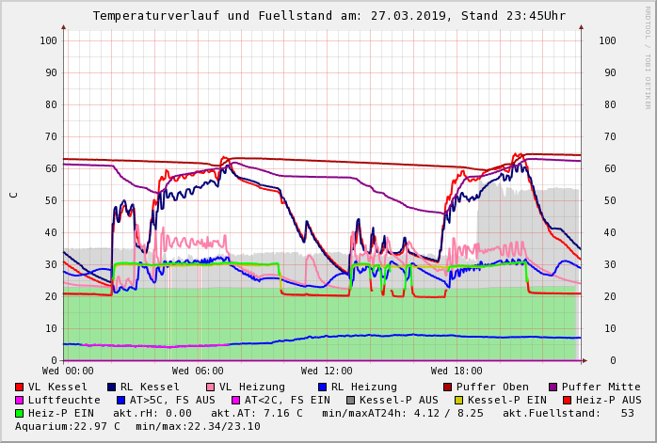Select the Wed 12:00 time axis label
Screen dimensions: 657x443
pos(327,372)
